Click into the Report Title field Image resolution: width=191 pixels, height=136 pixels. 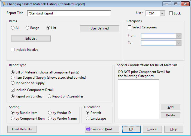click(69, 13)
